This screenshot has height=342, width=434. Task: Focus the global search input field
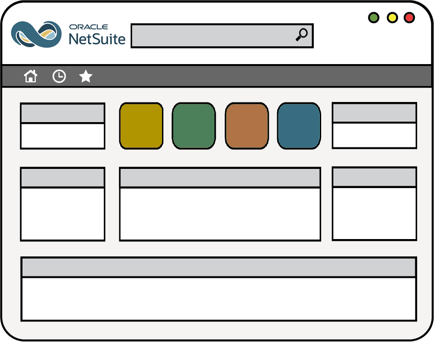click(211, 36)
